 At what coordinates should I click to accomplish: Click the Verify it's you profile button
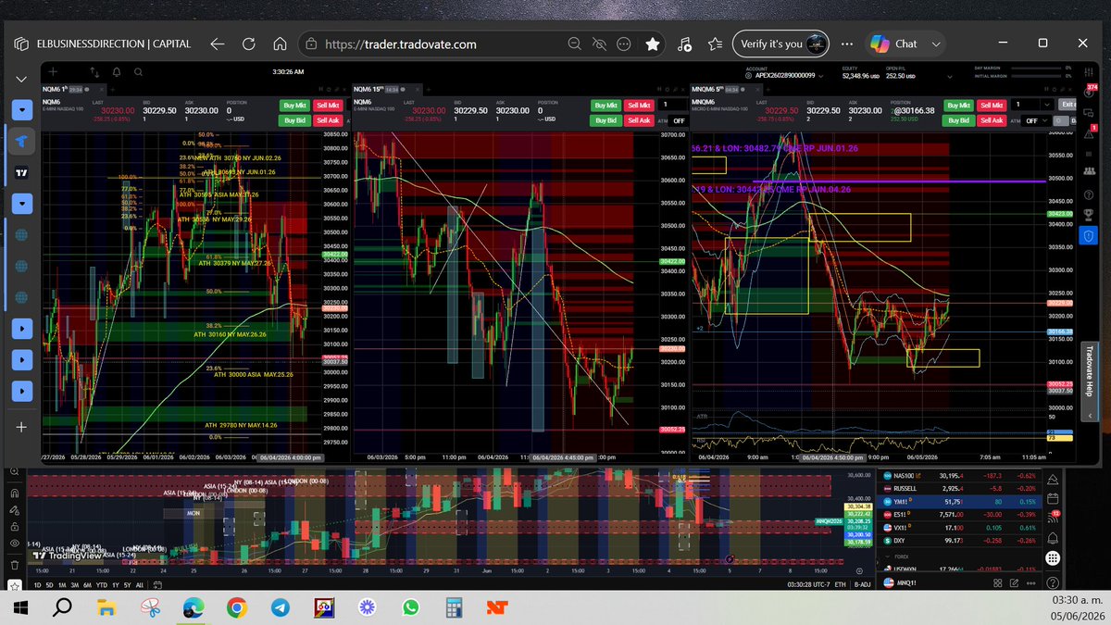[x=780, y=44]
